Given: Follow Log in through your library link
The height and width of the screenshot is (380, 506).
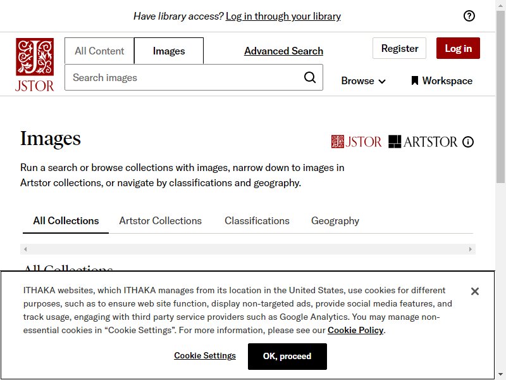Looking at the screenshot, I should click(283, 16).
